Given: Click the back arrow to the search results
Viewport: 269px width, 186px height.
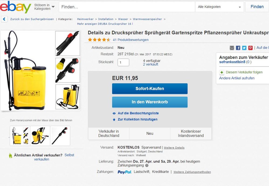Looking at the screenshot, I should tap(4, 19).
